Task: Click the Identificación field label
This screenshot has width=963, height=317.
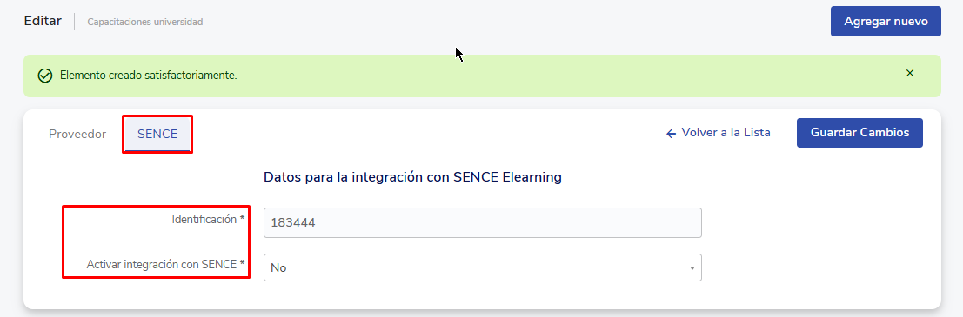Action: (204, 219)
